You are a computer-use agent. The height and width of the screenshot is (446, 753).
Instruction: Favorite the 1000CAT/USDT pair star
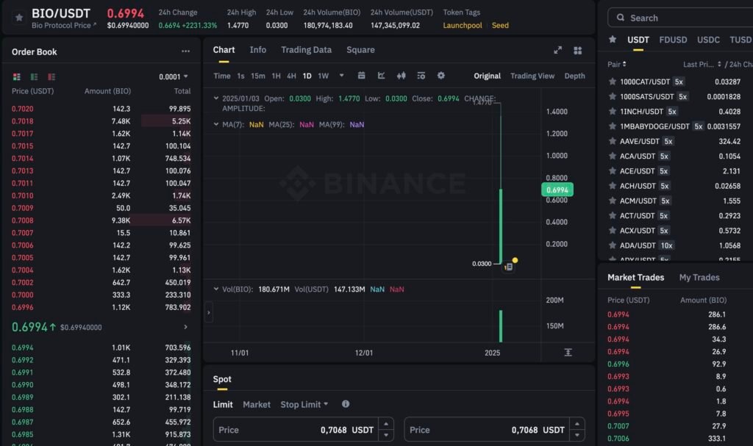[x=613, y=82]
